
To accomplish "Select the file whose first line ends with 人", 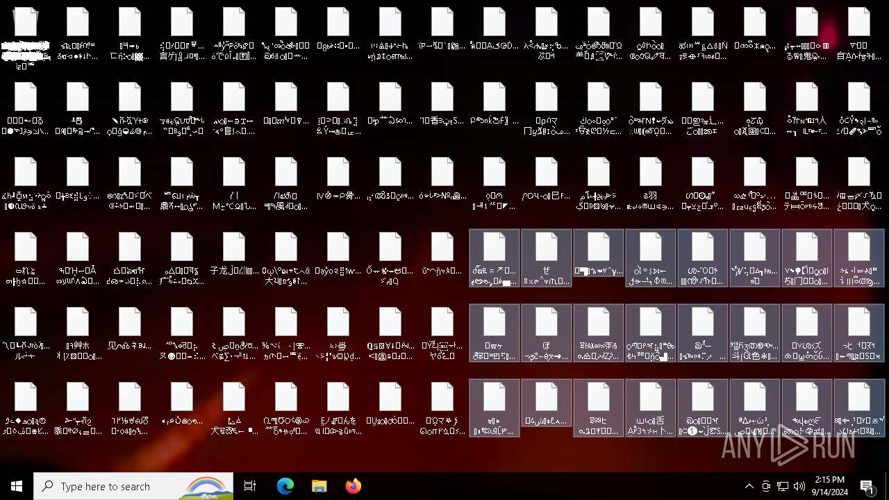I will (x=807, y=108).
